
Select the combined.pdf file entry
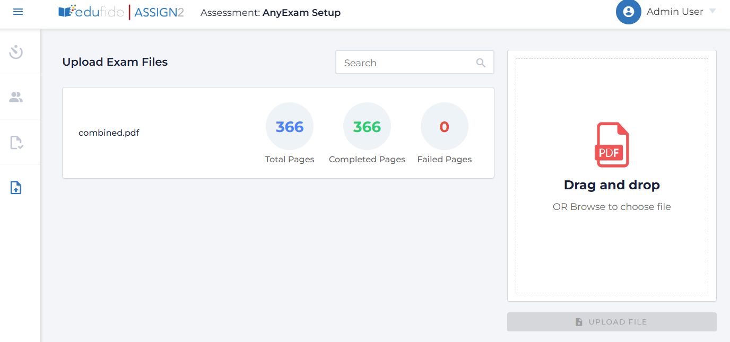109,133
